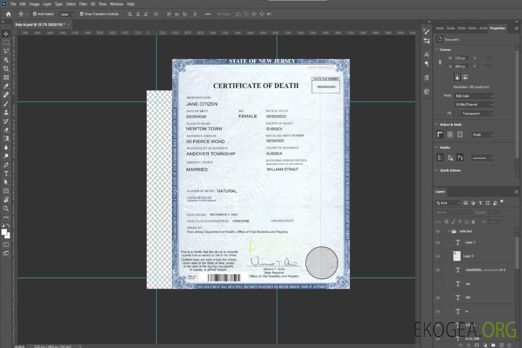Select the Crop tool
Image resolution: width=522 pixels, height=348 pixels.
pyautogui.click(x=6, y=69)
